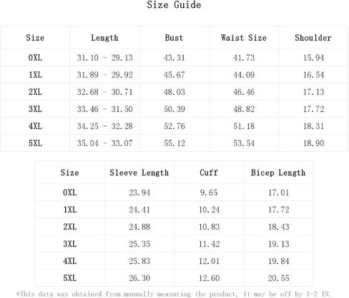The height and width of the screenshot is (298, 349).
Task: Click the 3XL bust value 50.39
Action: pos(174,109)
